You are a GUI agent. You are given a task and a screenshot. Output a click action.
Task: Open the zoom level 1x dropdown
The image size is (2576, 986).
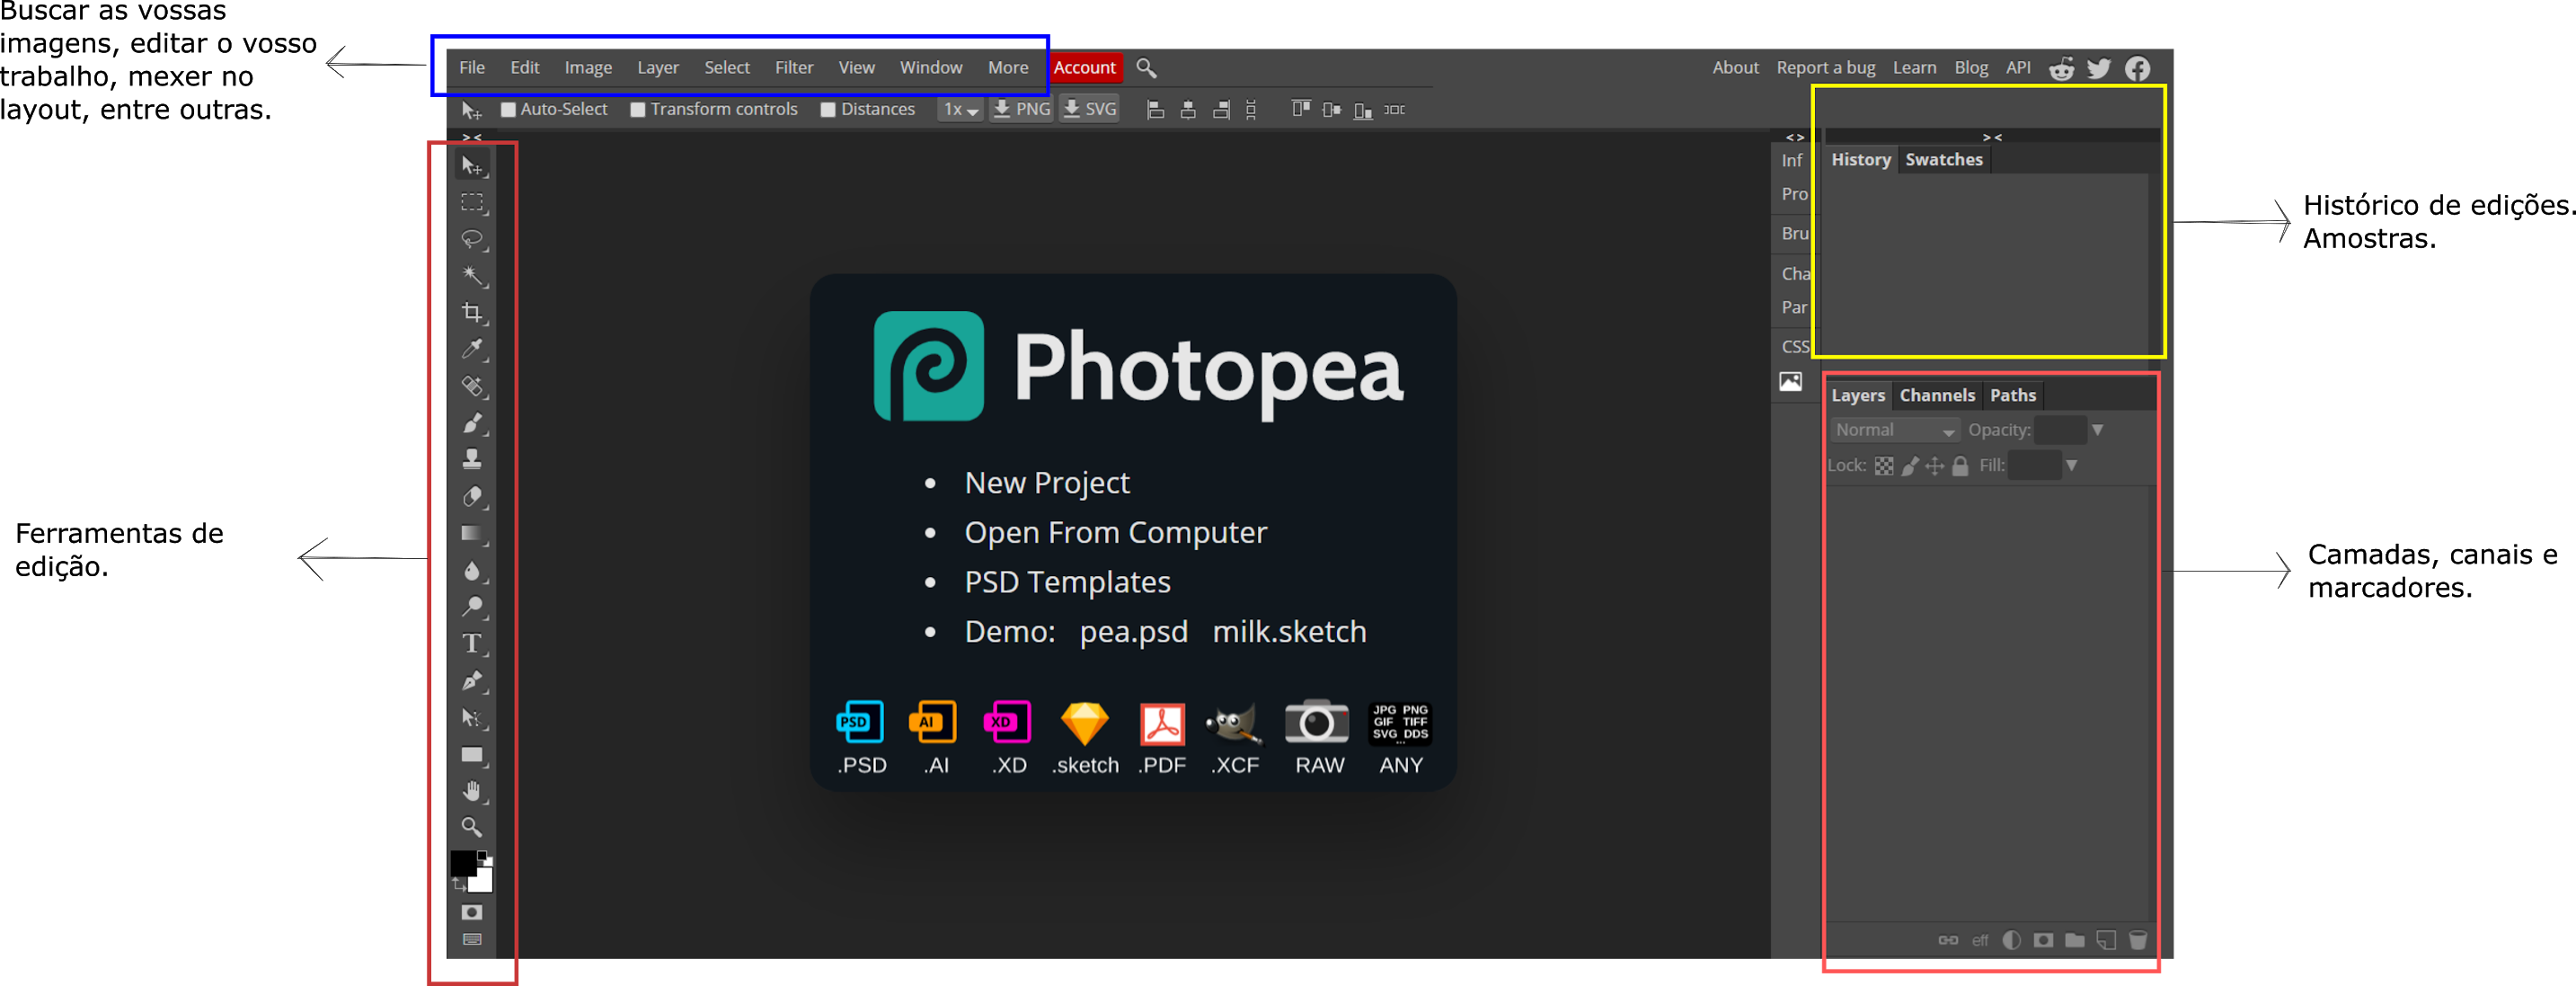pyautogui.click(x=959, y=109)
